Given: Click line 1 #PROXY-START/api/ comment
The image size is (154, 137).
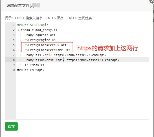Looking at the screenshot, I should (x=33, y=25).
